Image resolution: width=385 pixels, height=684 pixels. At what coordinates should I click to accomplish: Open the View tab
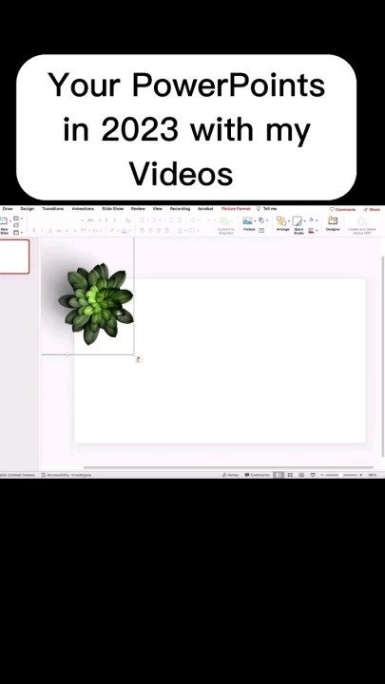pyautogui.click(x=158, y=209)
